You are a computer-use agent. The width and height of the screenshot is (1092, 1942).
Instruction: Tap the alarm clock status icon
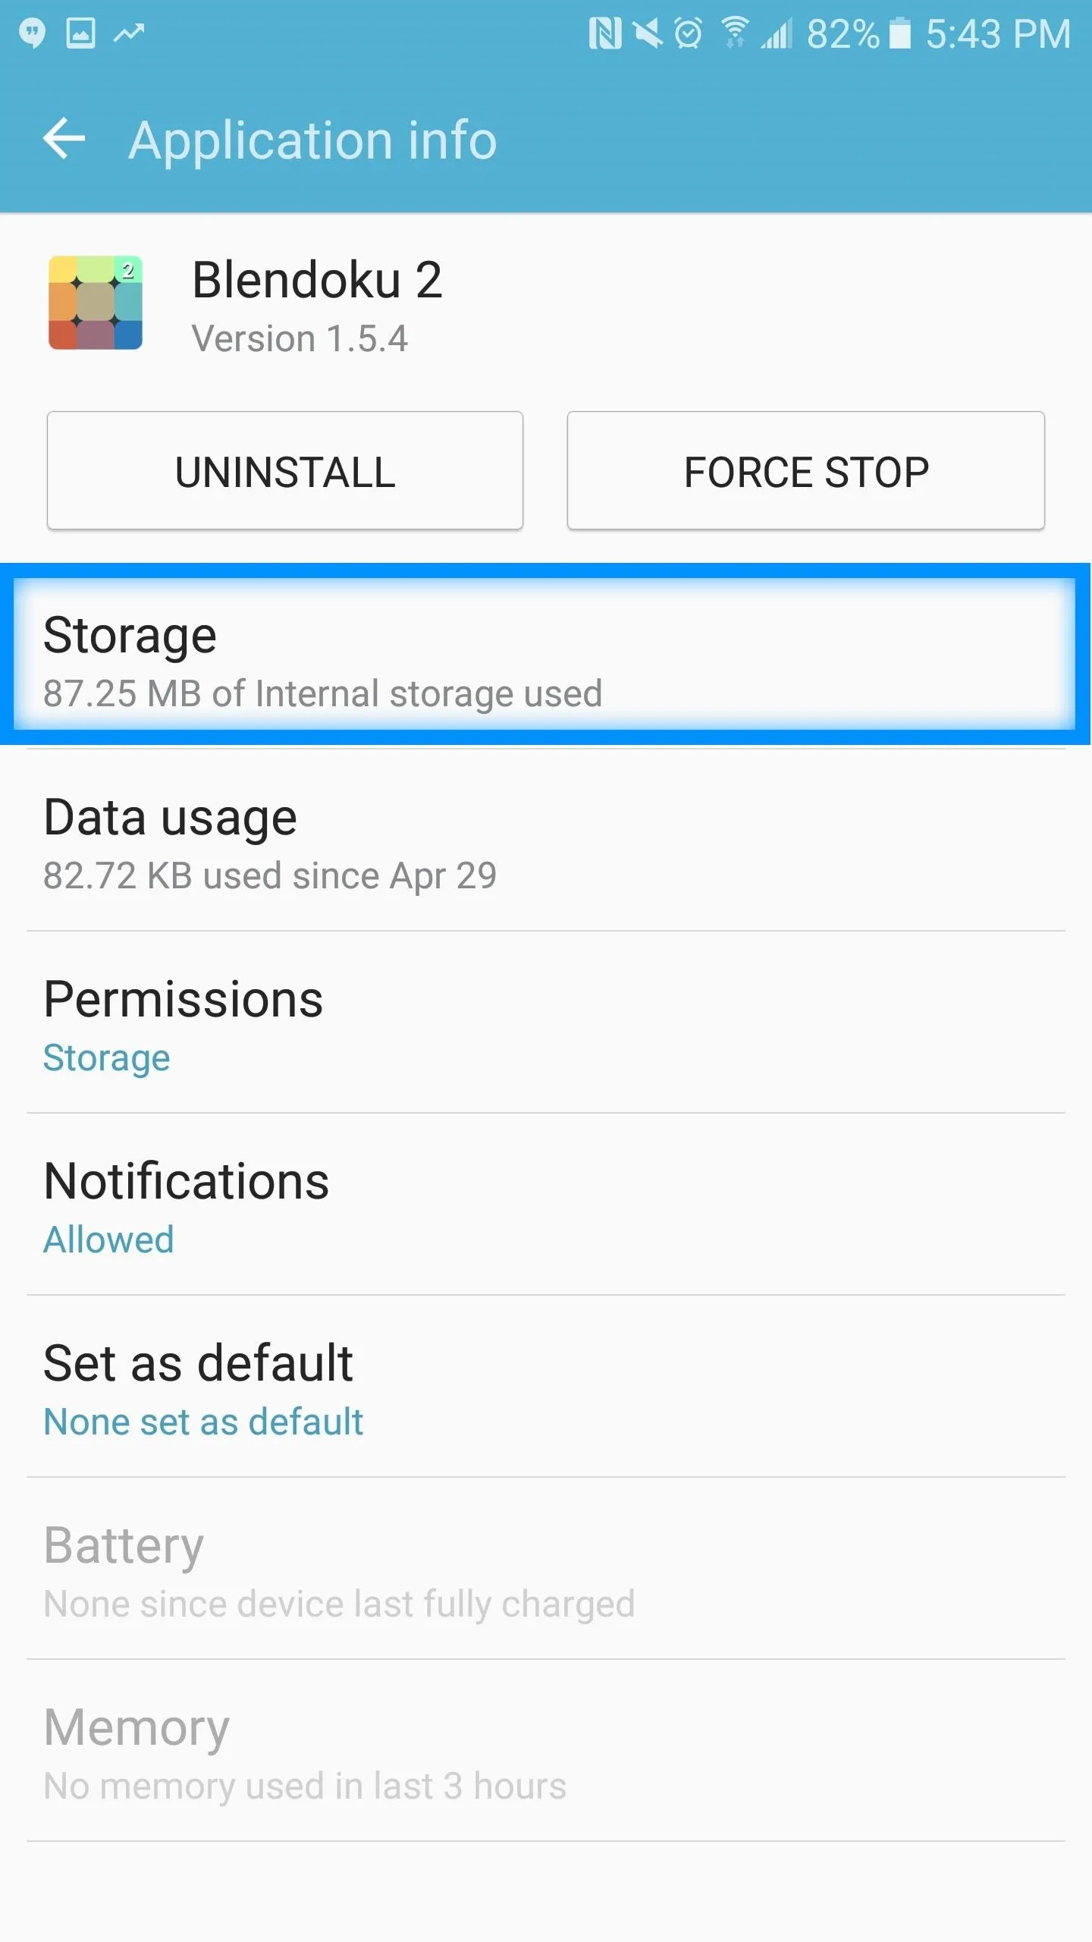[689, 34]
